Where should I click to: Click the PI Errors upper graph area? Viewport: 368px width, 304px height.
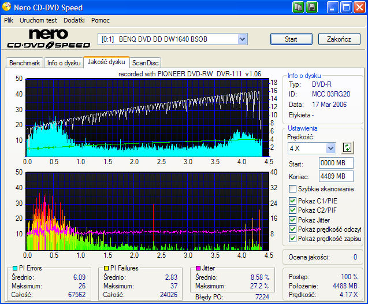point(147,117)
